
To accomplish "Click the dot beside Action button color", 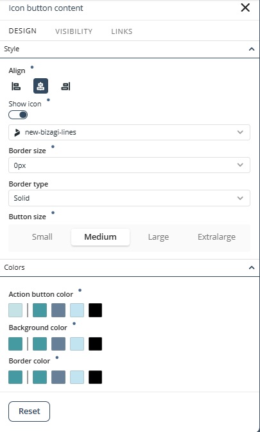I will pyautogui.click(x=80, y=290).
